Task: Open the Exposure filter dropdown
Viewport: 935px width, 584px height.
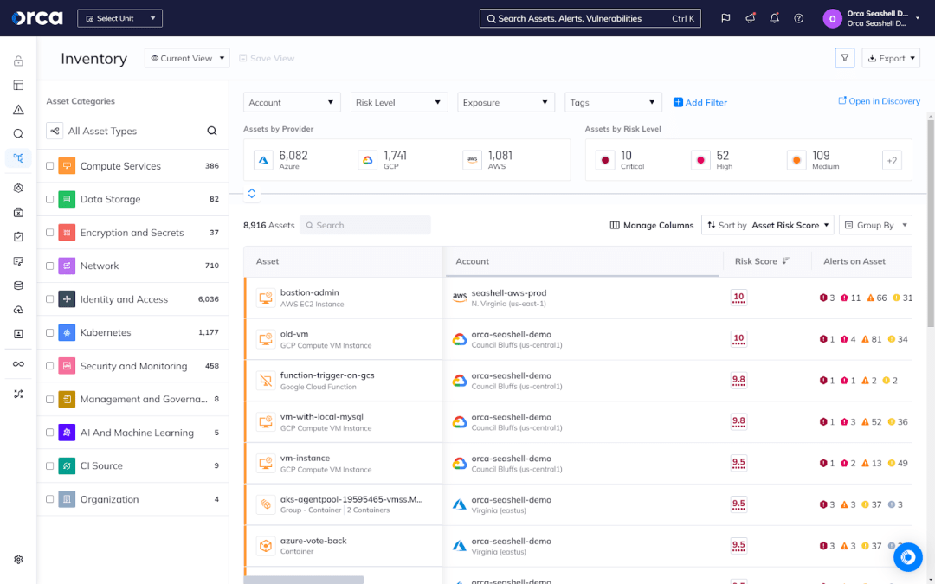Action: [x=506, y=102]
